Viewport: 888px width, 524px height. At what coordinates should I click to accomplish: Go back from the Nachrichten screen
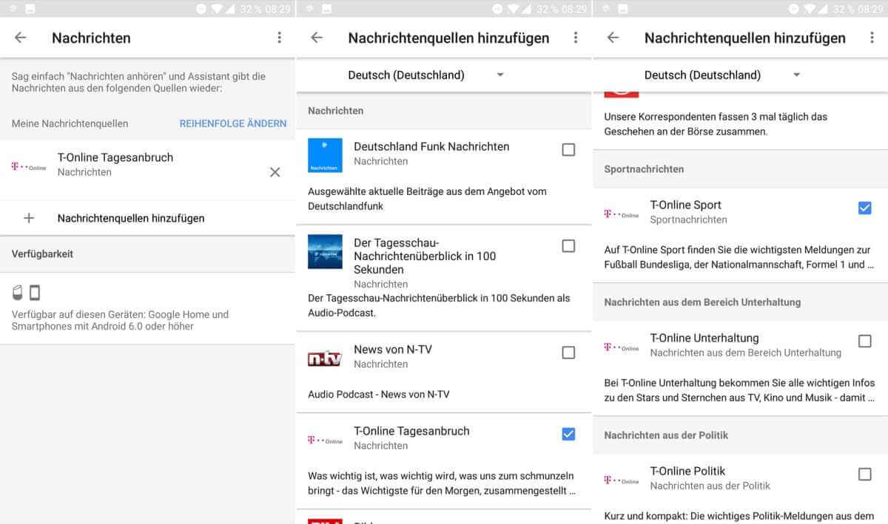pos(21,38)
